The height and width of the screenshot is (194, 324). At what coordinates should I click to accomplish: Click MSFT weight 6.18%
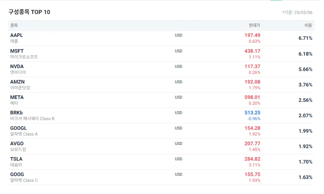point(305,54)
